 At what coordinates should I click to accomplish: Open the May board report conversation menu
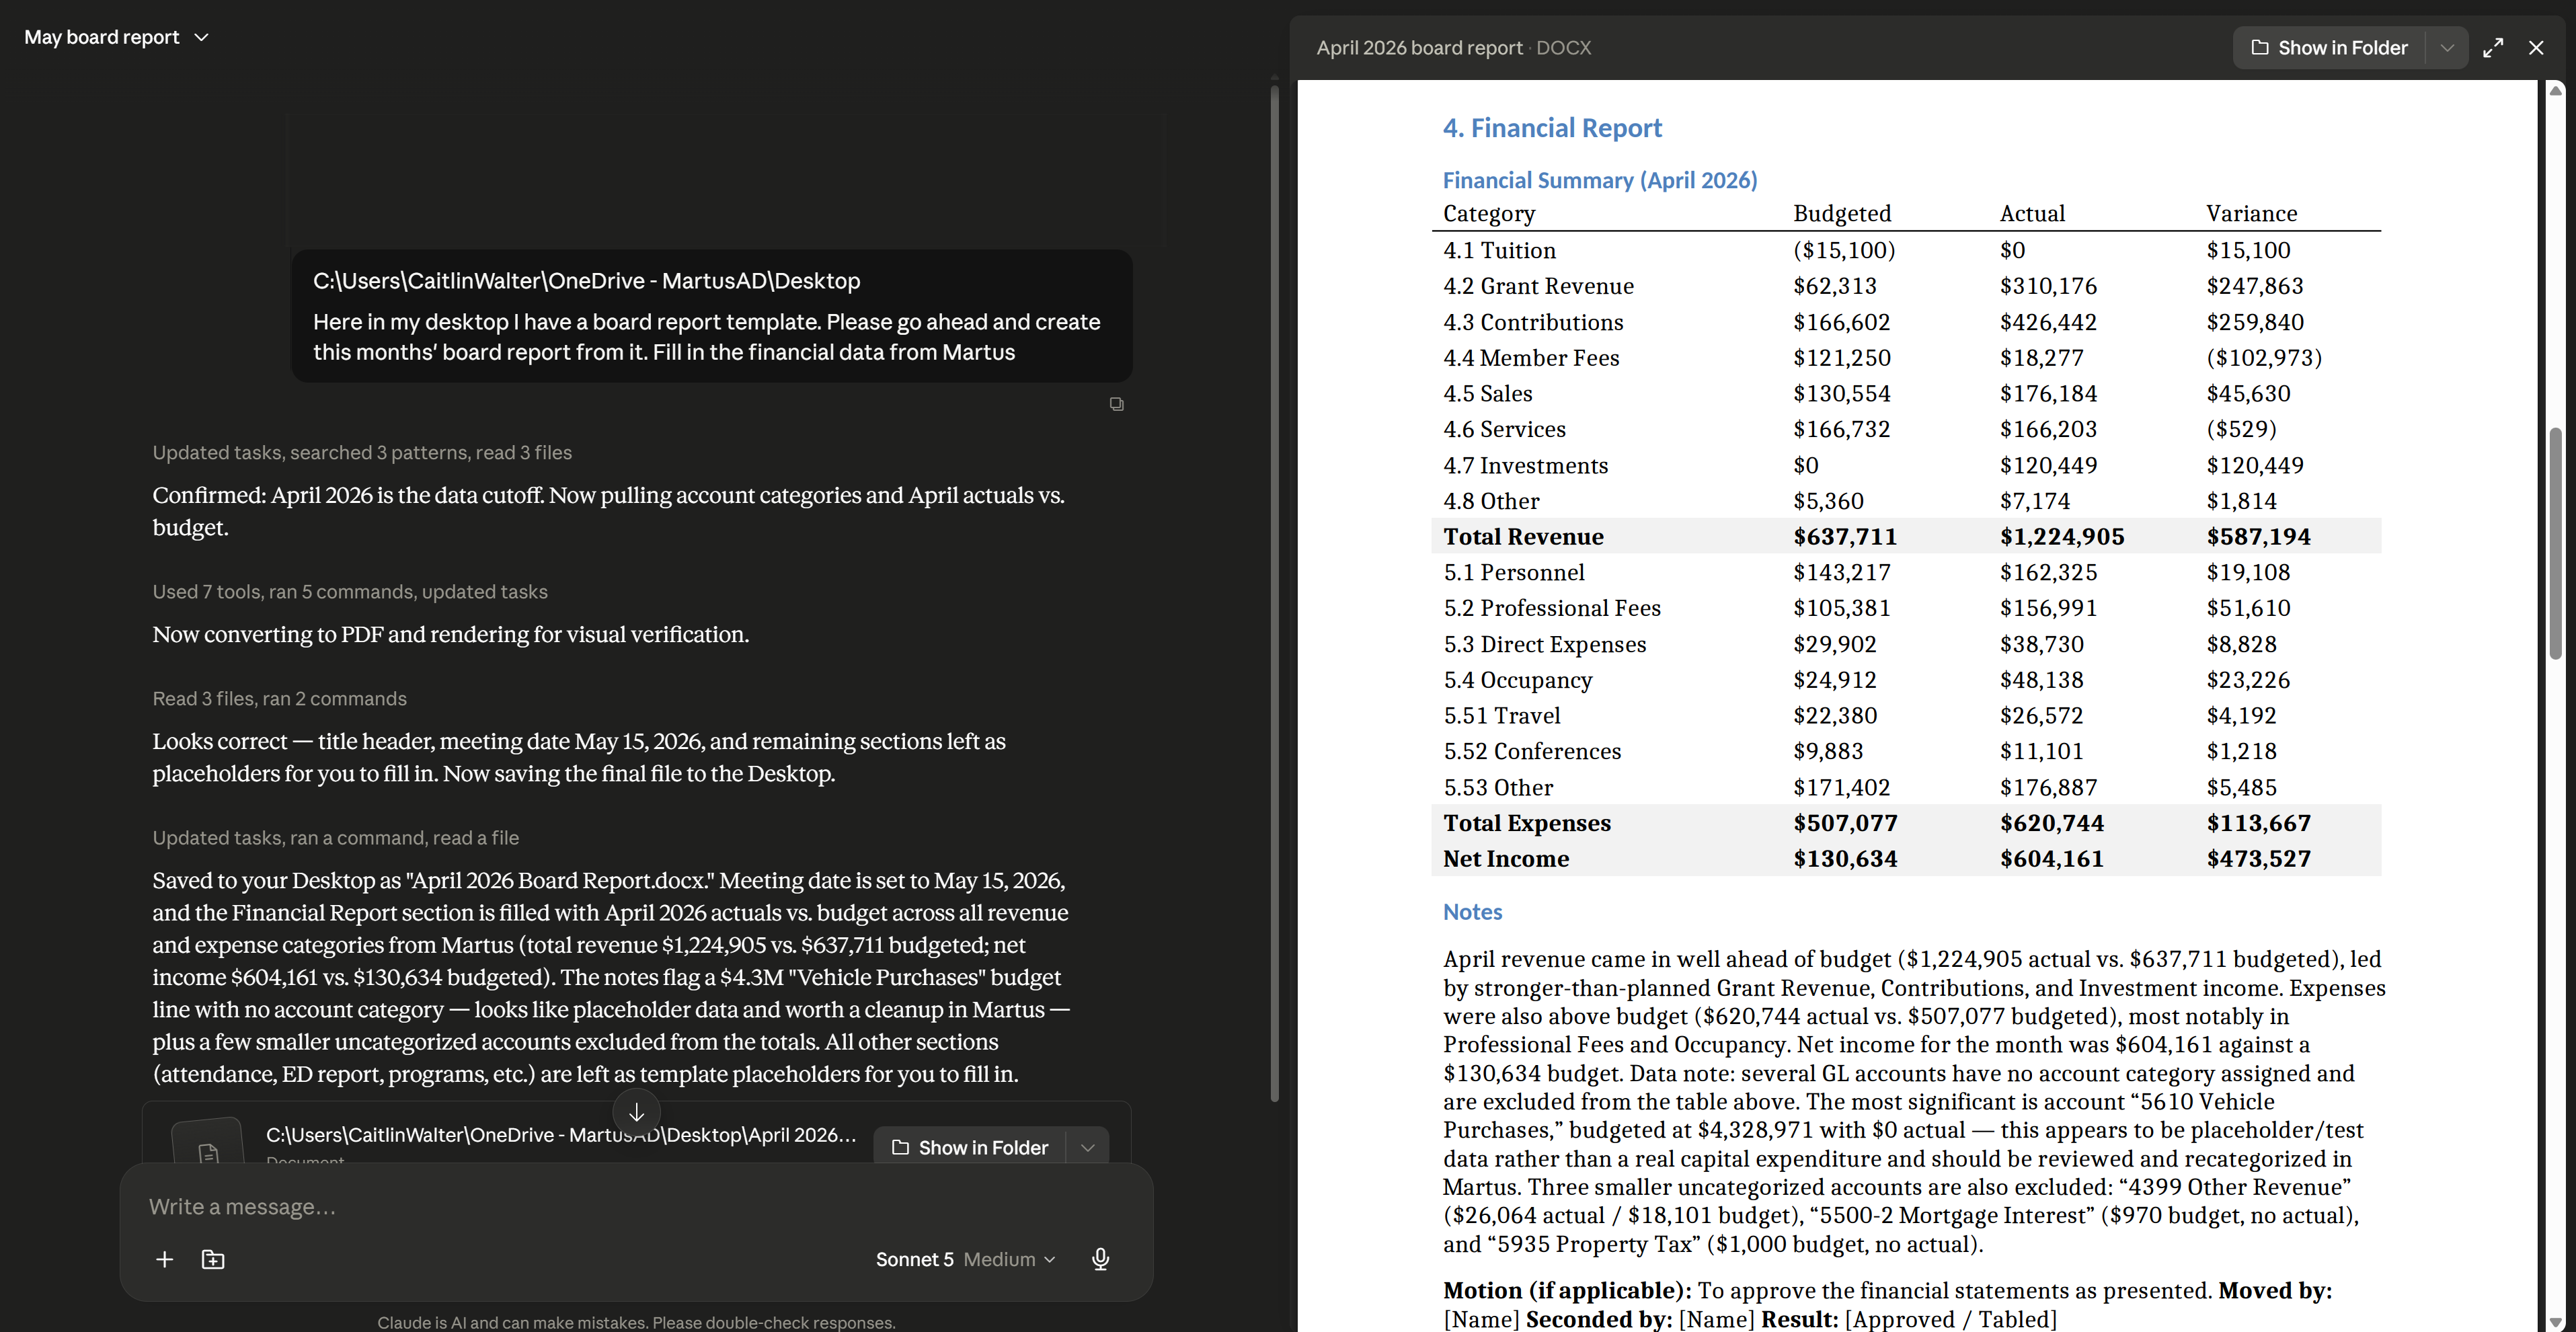click(x=117, y=37)
